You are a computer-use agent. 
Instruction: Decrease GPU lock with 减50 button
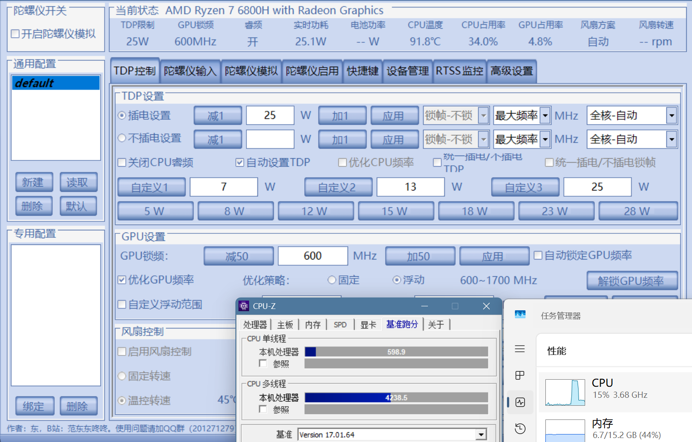coord(238,256)
